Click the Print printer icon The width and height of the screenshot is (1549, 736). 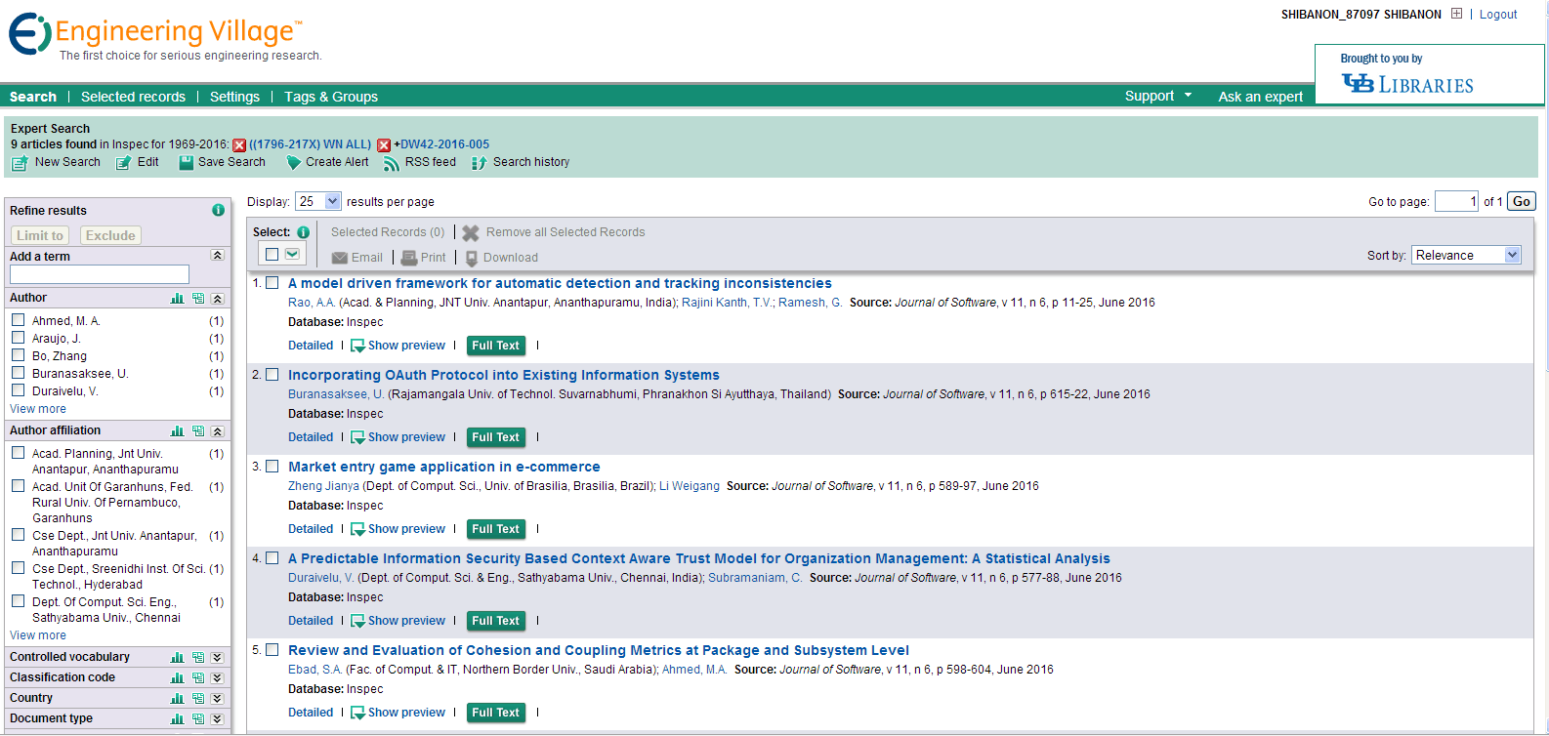pos(409,258)
